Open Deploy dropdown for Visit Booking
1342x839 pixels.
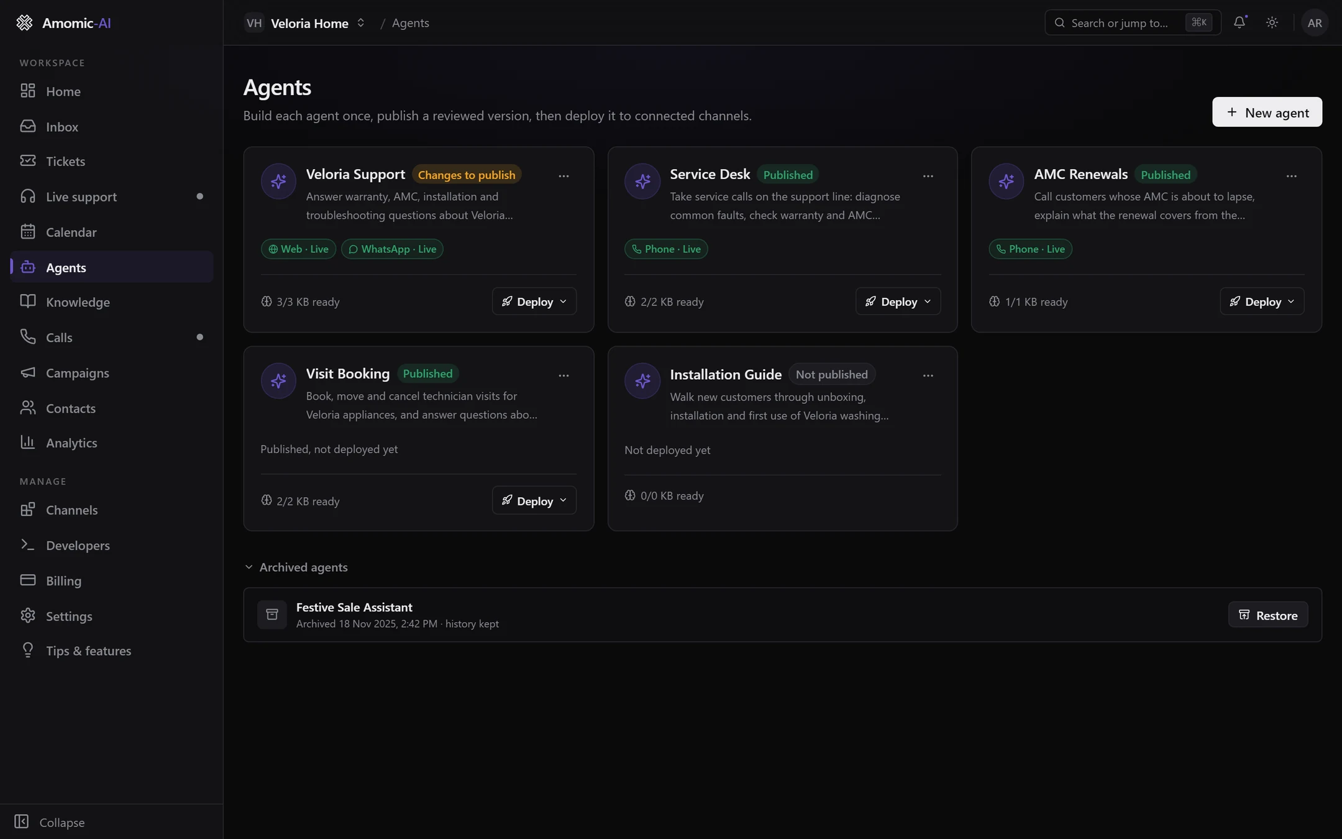click(x=534, y=501)
